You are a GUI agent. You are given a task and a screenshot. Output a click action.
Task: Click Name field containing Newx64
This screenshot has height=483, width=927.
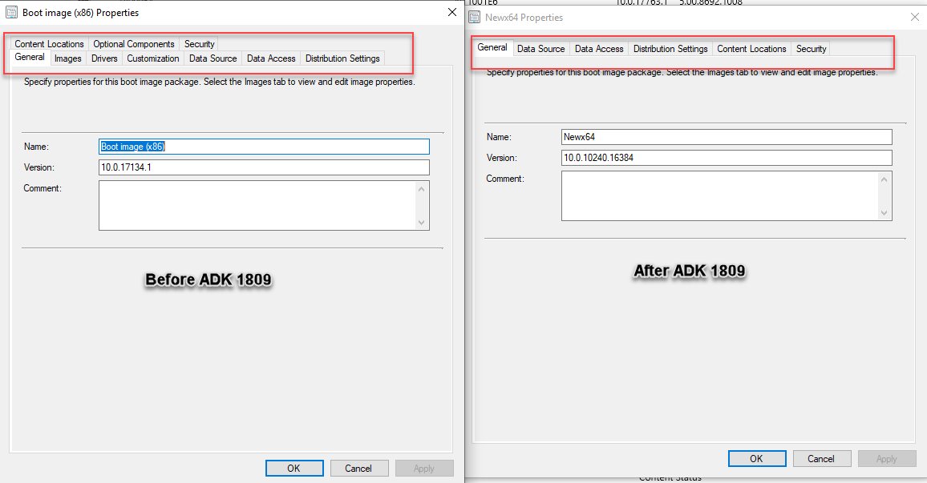[x=727, y=137]
